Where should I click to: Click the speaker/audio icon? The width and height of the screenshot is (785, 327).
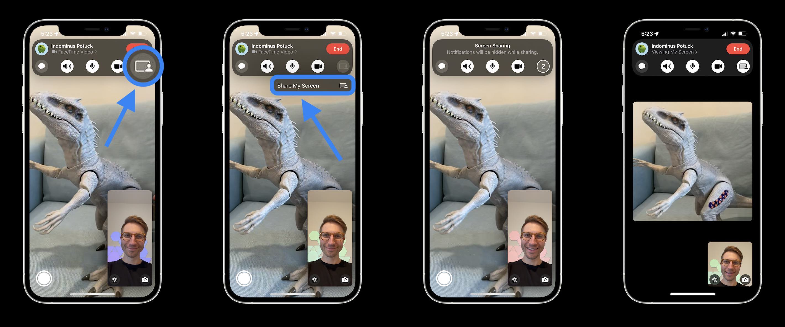click(x=68, y=65)
